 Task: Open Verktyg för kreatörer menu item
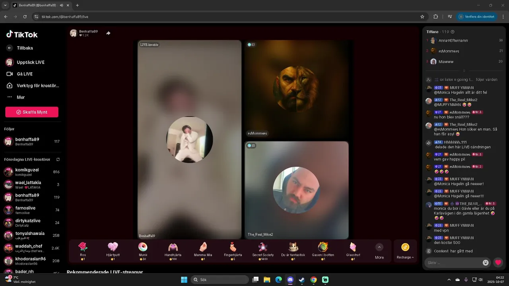click(33, 85)
